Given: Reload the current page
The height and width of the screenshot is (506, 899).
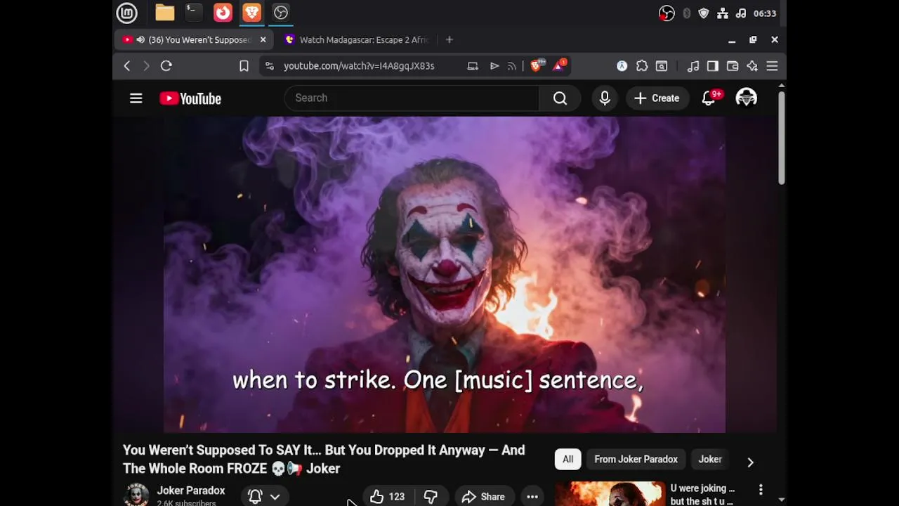Looking at the screenshot, I should click(166, 66).
